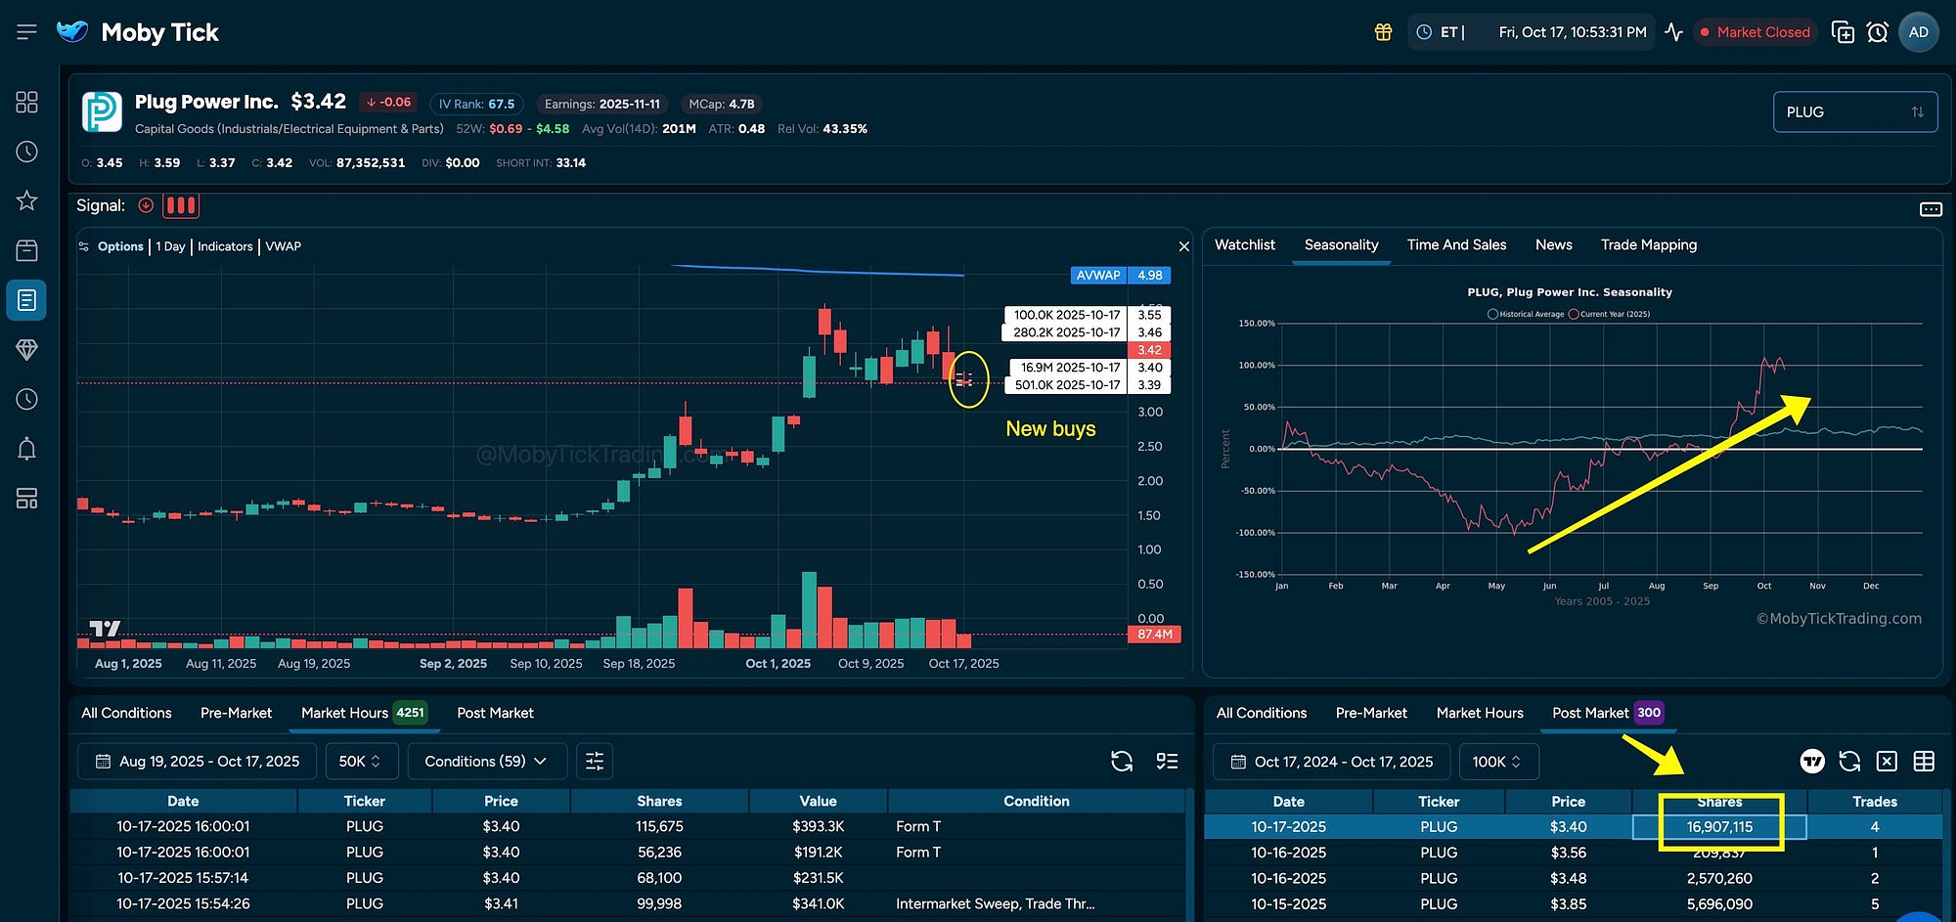Select the star favorites icon in sidebar
The height and width of the screenshot is (922, 1956).
coord(26,200)
